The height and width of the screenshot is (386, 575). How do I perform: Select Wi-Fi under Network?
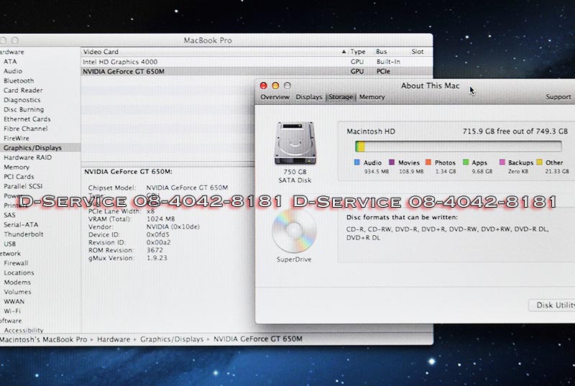[x=12, y=311]
